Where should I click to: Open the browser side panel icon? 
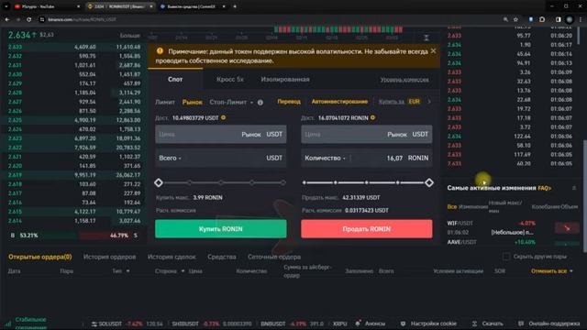tap(559, 19)
